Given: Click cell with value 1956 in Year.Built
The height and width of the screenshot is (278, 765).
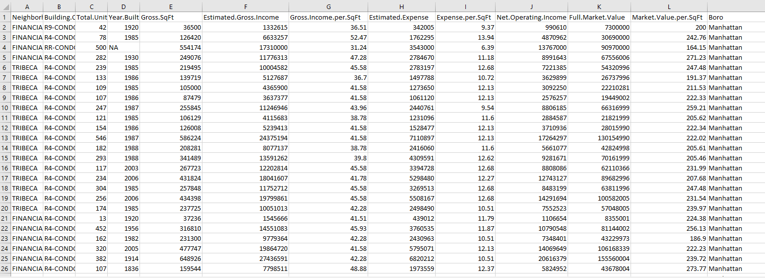Looking at the screenshot, I should click(123, 228).
